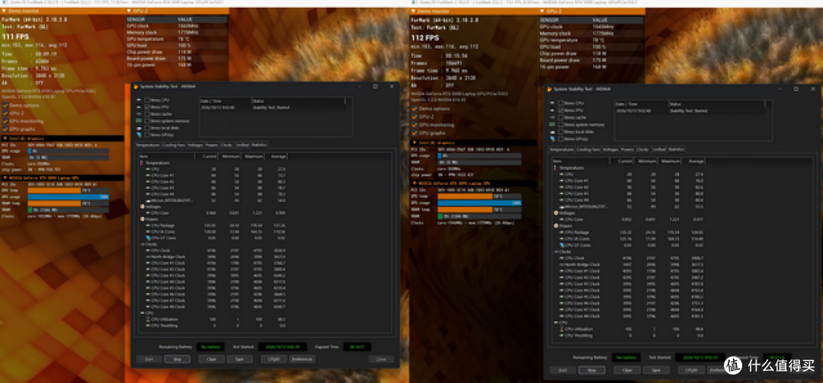Image resolution: width=823 pixels, height=383 pixels.
Task: Open Unified tab in right AIDA64 window
Action: (x=658, y=149)
